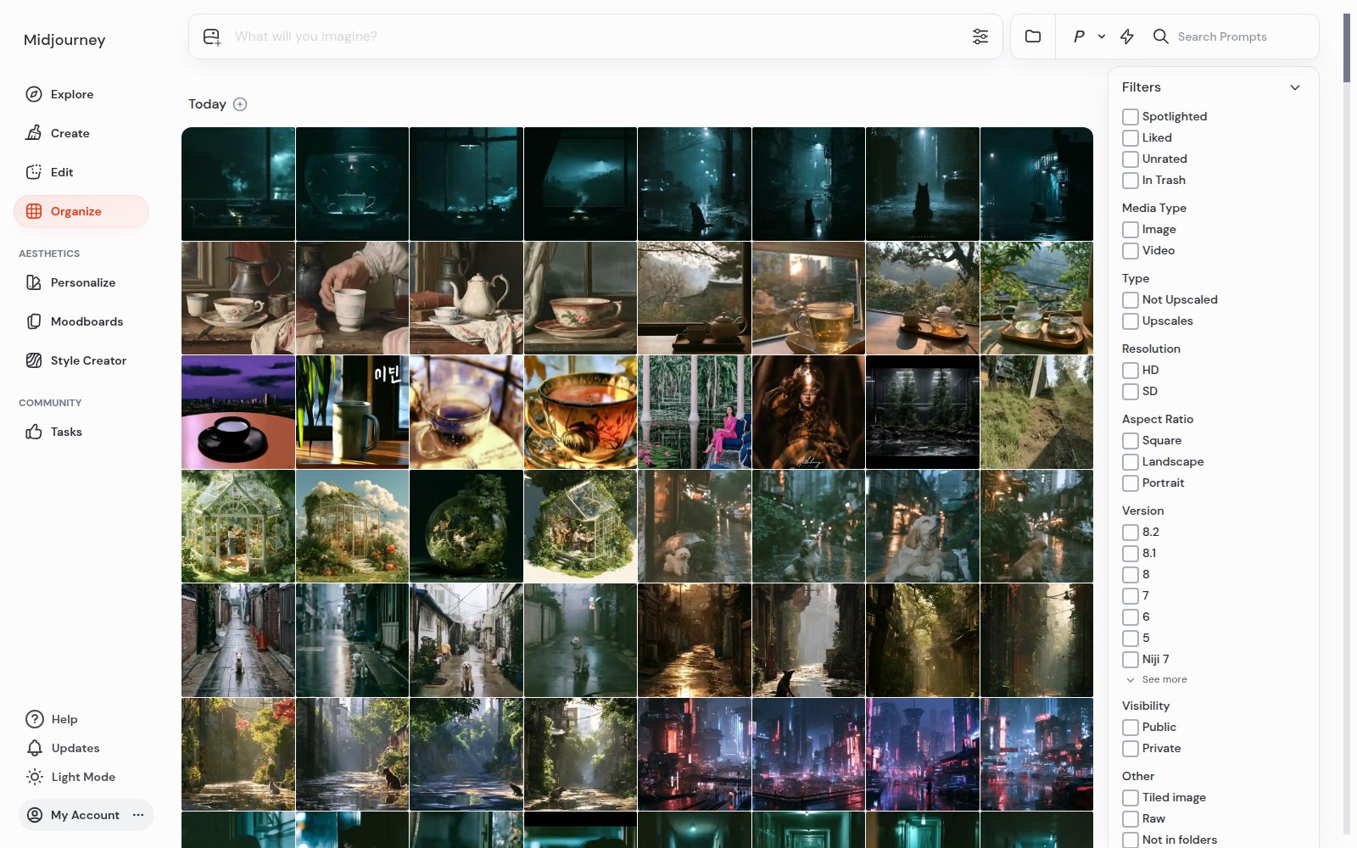The image size is (1357, 848).
Task: Check the Liked filter
Action: click(x=1131, y=137)
